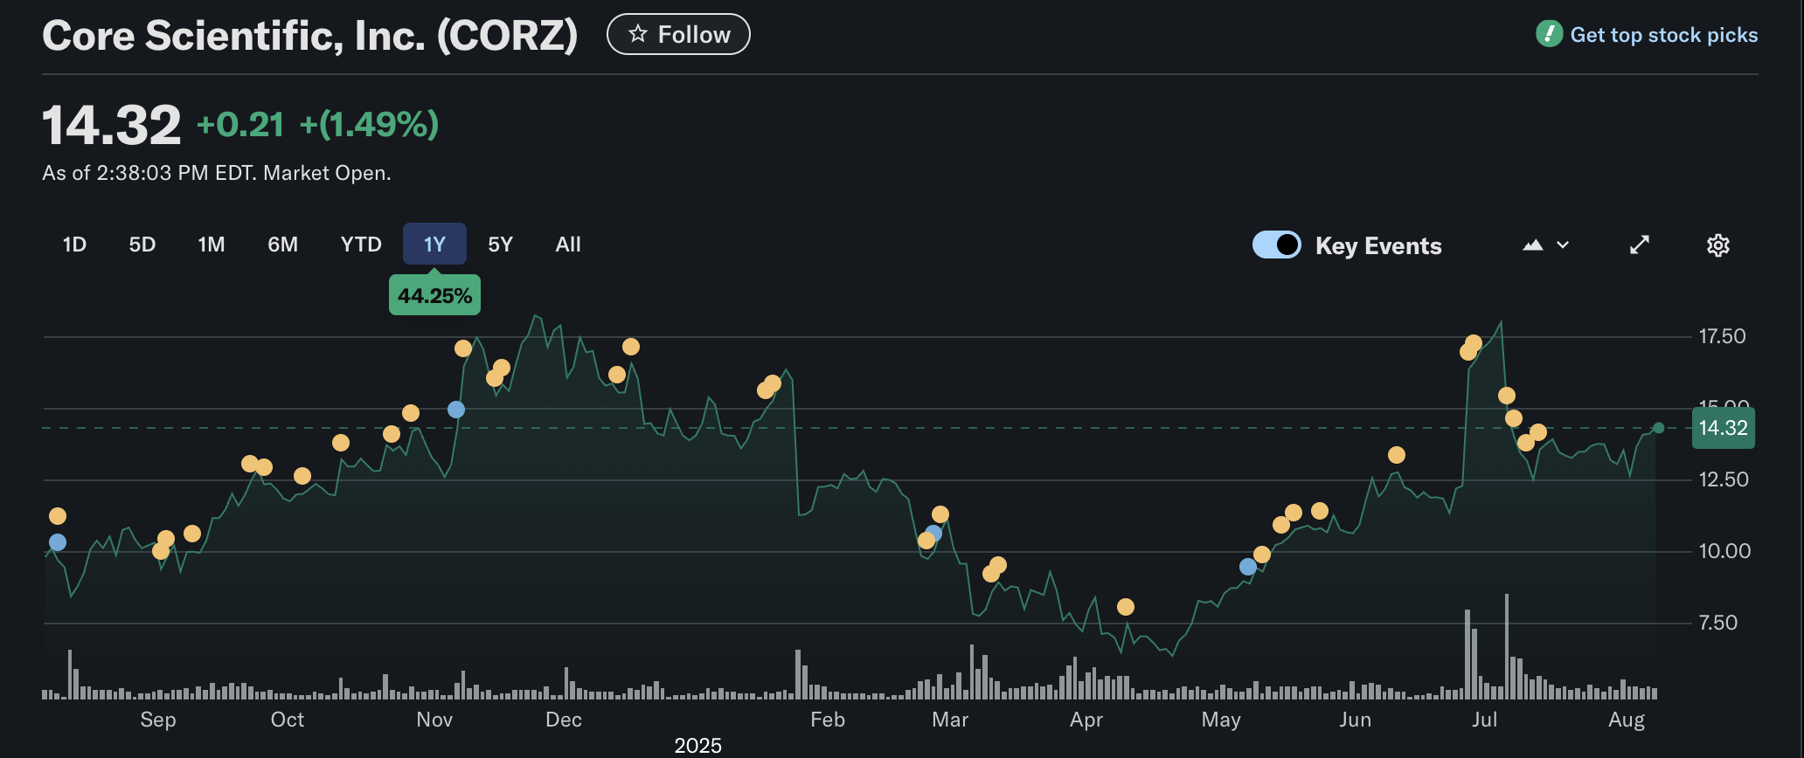The height and width of the screenshot is (758, 1804).
Task: Select the 5D time range tab
Action: point(142,245)
